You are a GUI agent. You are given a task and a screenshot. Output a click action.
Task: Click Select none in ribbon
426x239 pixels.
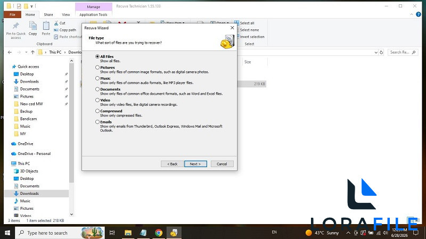(x=247, y=30)
